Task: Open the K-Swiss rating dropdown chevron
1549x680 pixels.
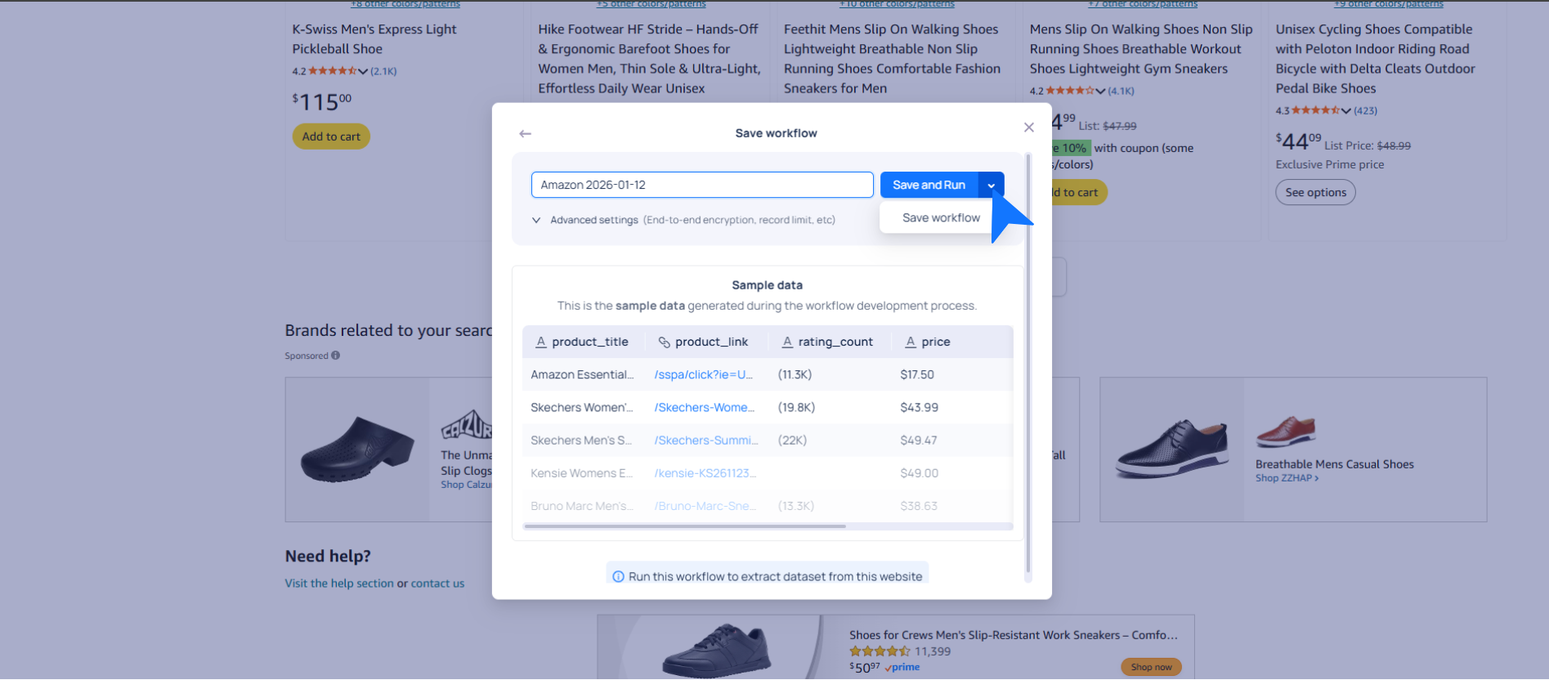Action: coord(363,72)
